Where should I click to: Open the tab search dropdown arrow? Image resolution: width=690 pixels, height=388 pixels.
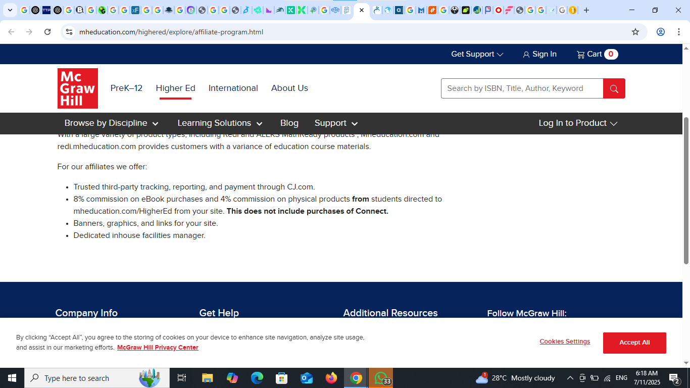point(10,10)
